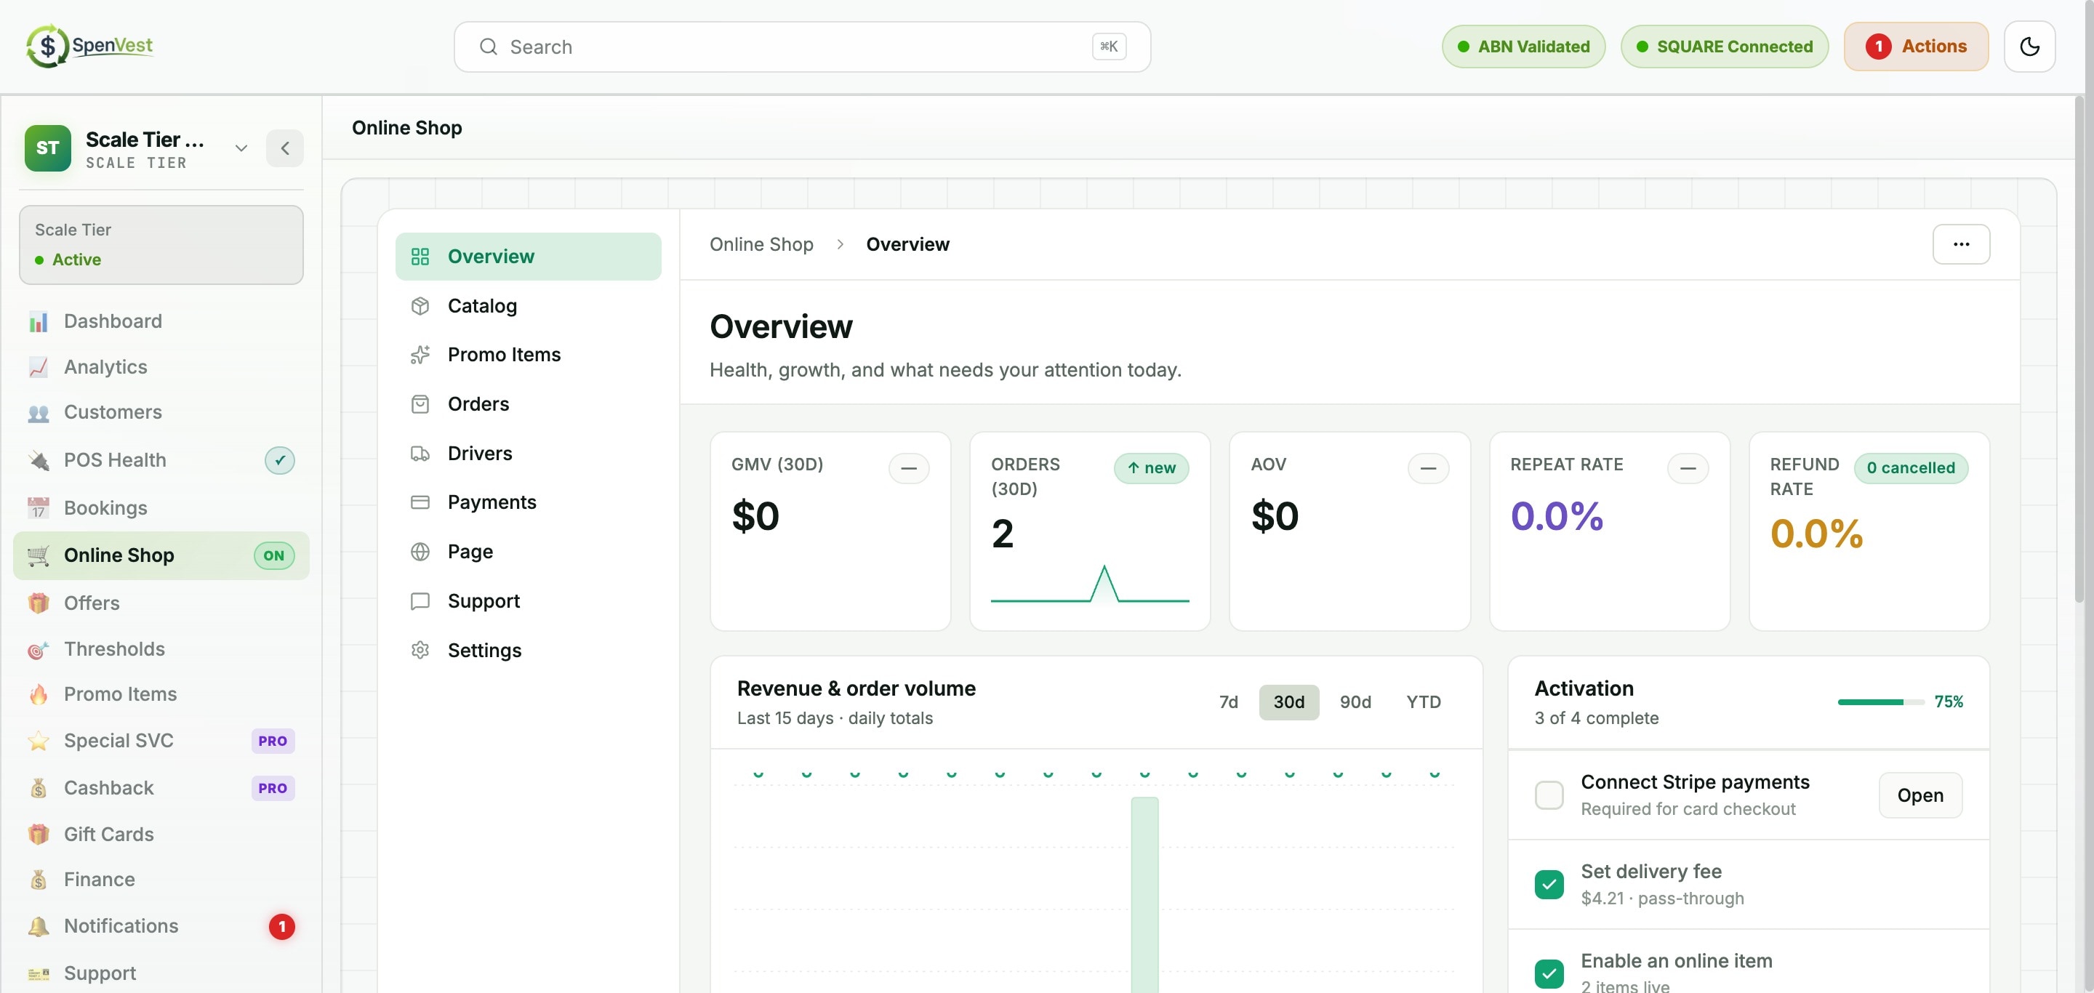
Task: Toggle dark mode moon icon
Action: [2029, 47]
